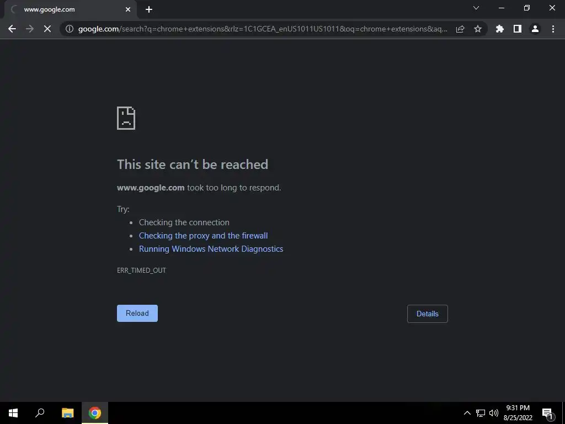The height and width of the screenshot is (424, 565).
Task: Share this page icon in address bar
Action: coord(460,29)
